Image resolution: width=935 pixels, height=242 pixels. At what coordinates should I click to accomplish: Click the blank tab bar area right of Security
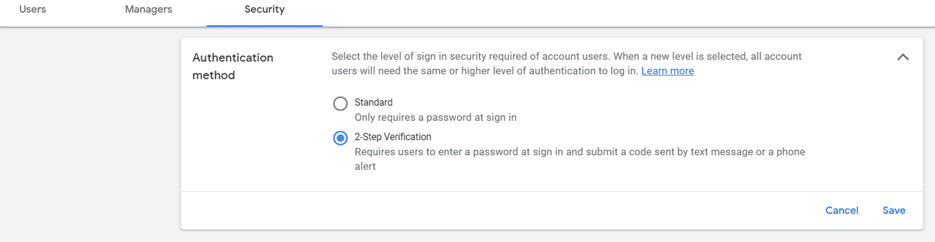click(600, 12)
